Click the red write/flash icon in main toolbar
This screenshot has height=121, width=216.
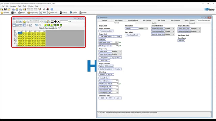(x=48, y=9)
